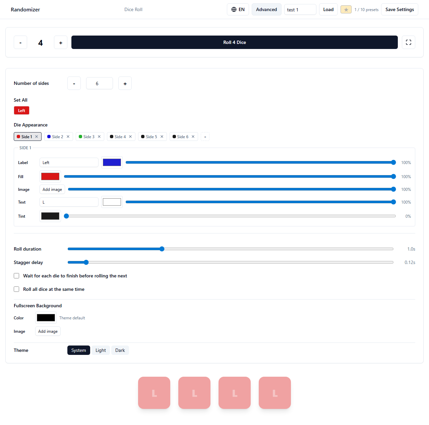Image resolution: width=429 pixels, height=425 pixels.
Task: Open the red Fill color swatch
Action: [50, 176]
